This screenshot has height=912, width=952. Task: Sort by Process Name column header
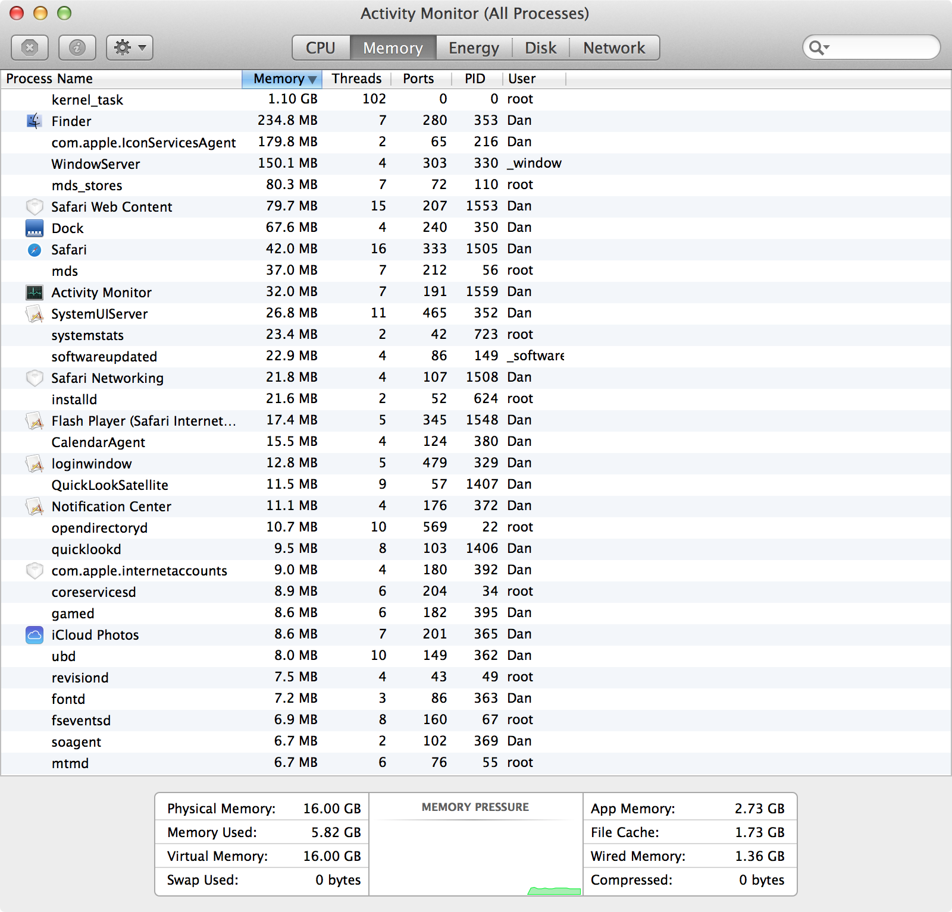coord(121,79)
